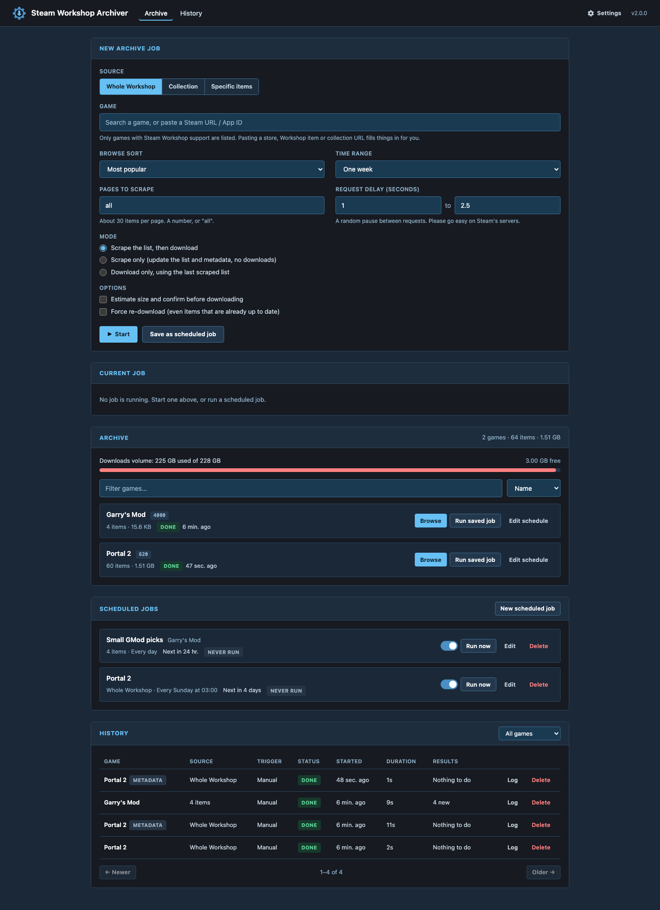Image resolution: width=660 pixels, height=910 pixels.
Task: Open the Time Range dropdown
Action: [x=448, y=169]
